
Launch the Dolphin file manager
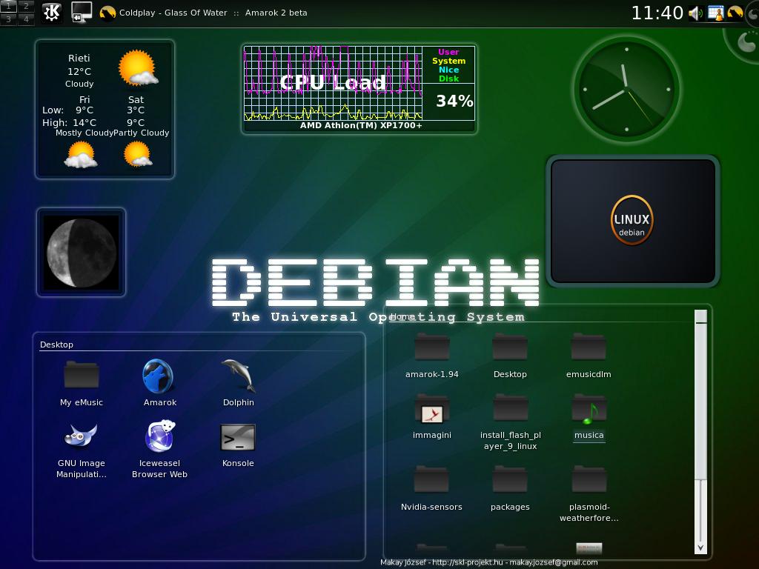[x=238, y=382]
